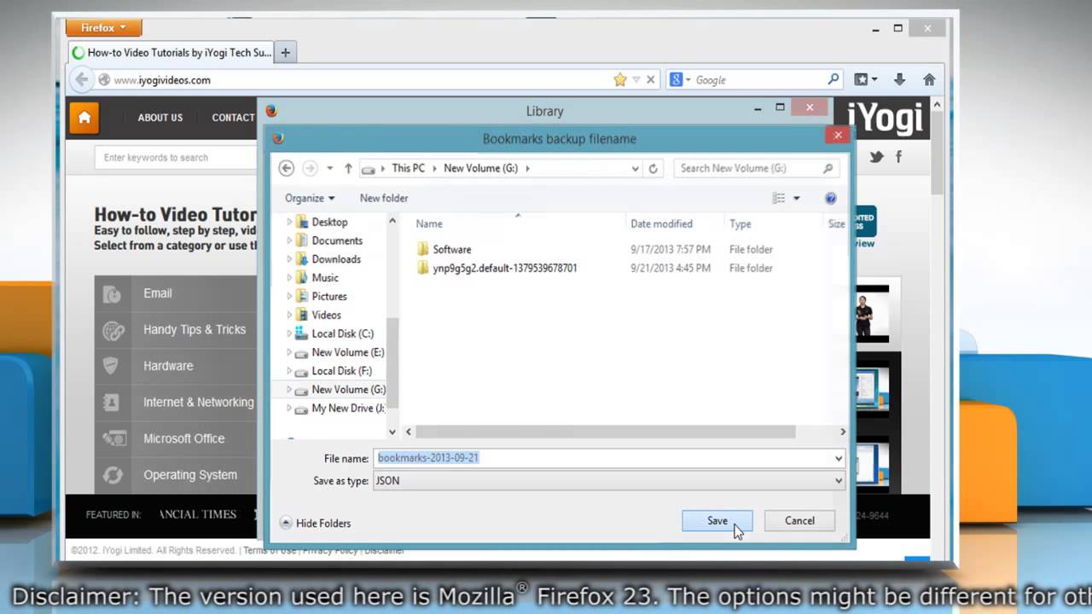1092x614 pixels.
Task: Open the Software folder
Action: (451, 249)
